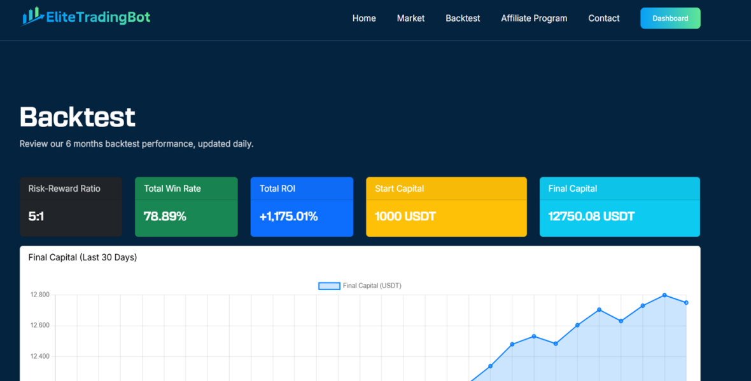Viewport: 751px width, 381px height.
Task: Select the Risk-Reward Ratio stat card
Action: click(71, 206)
